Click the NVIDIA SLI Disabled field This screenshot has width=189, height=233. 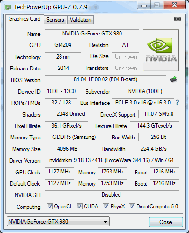[x=112, y=195]
